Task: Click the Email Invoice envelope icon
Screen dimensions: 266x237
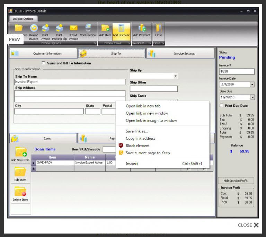Action: [x=73, y=28]
